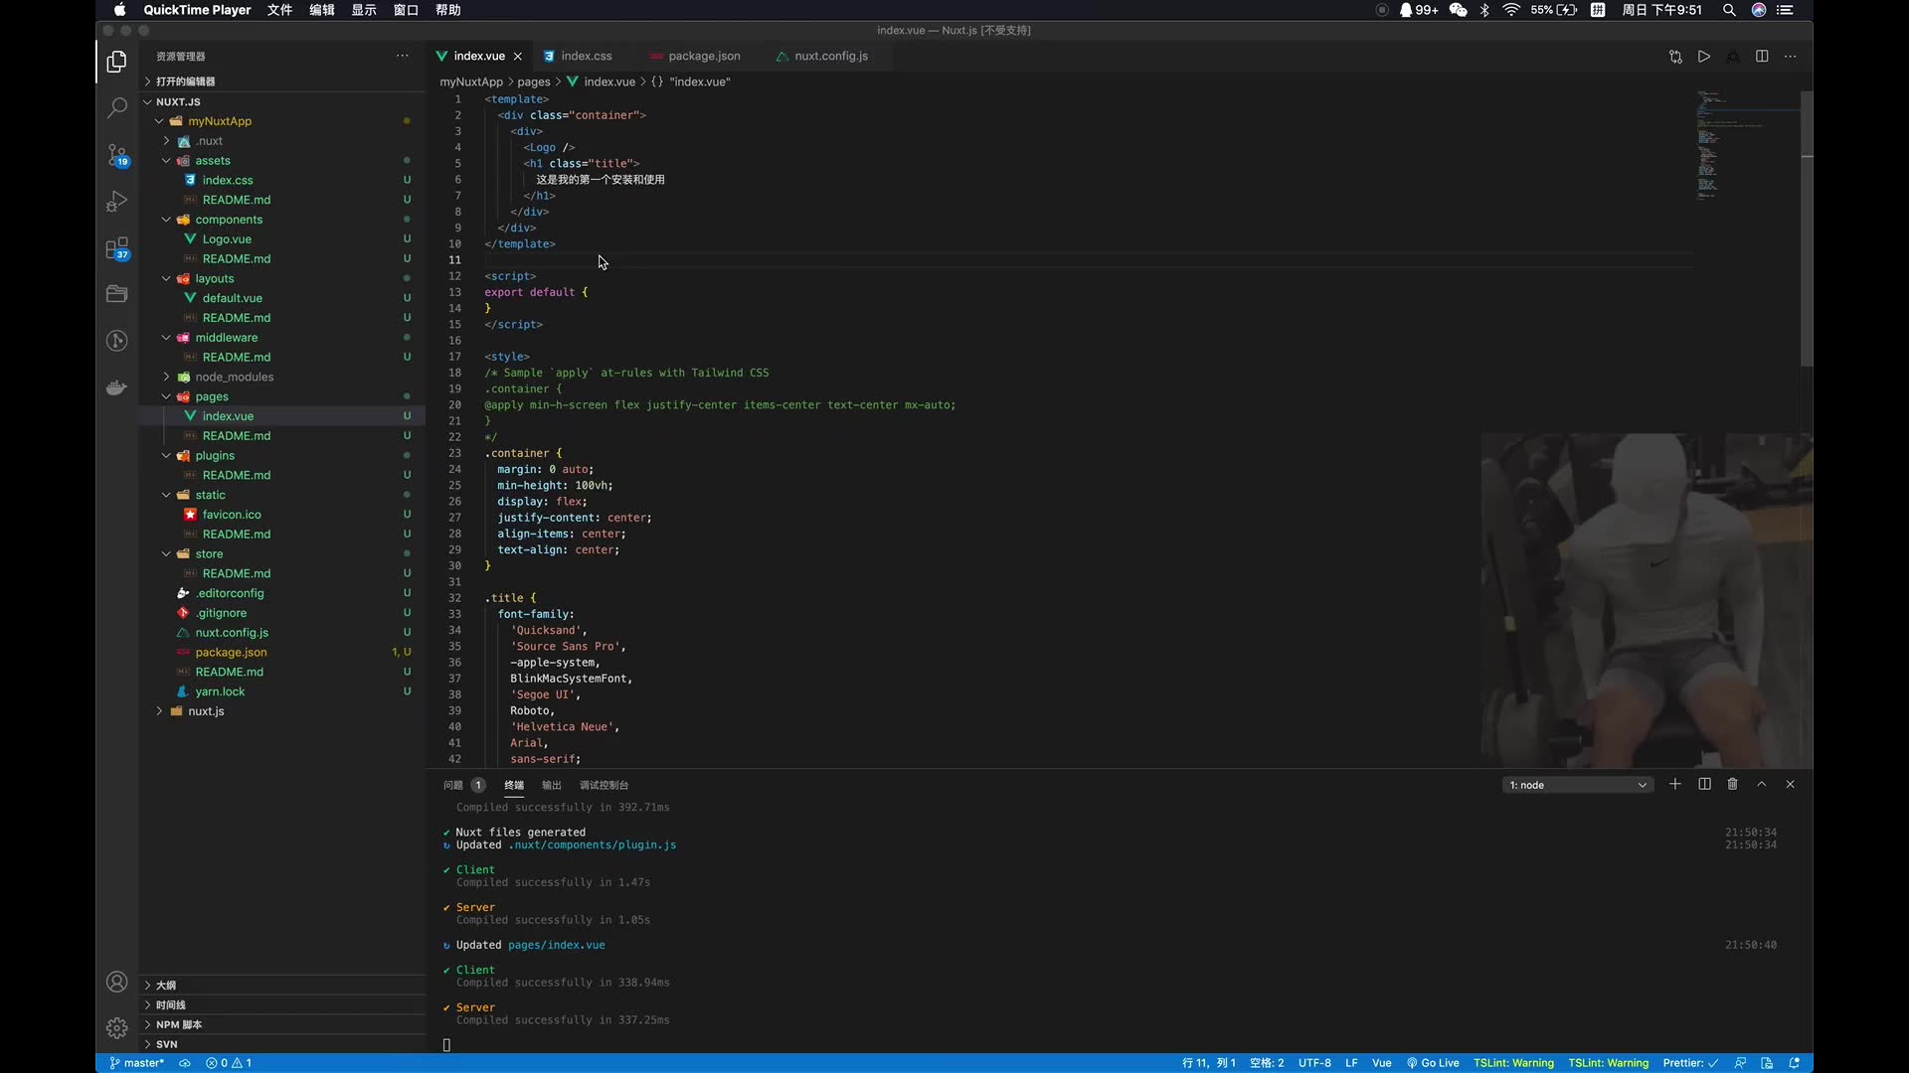Split the editor to the right
1909x1073 pixels.
pos(1762,57)
